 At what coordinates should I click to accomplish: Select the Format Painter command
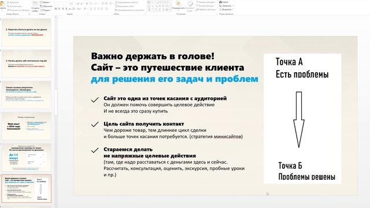pos(18,10)
